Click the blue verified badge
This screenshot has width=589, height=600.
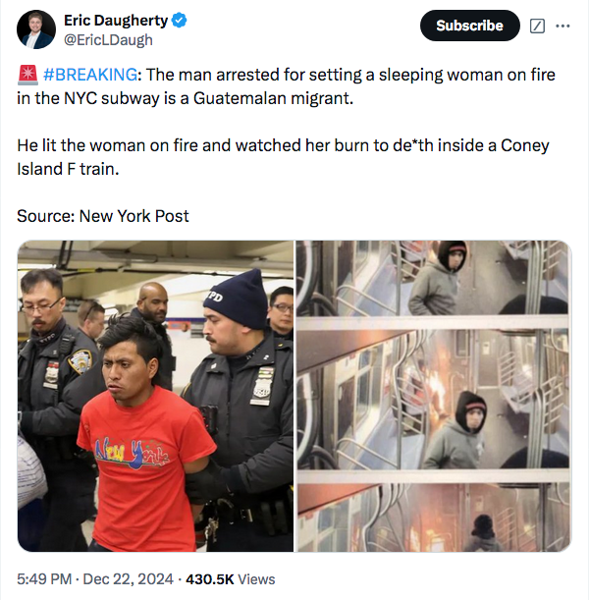pos(179,21)
